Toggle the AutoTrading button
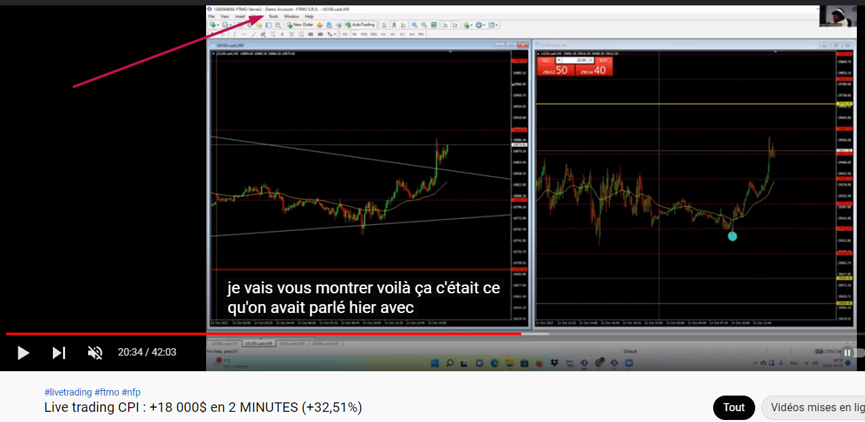The image size is (865, 422). coord(360,25)
